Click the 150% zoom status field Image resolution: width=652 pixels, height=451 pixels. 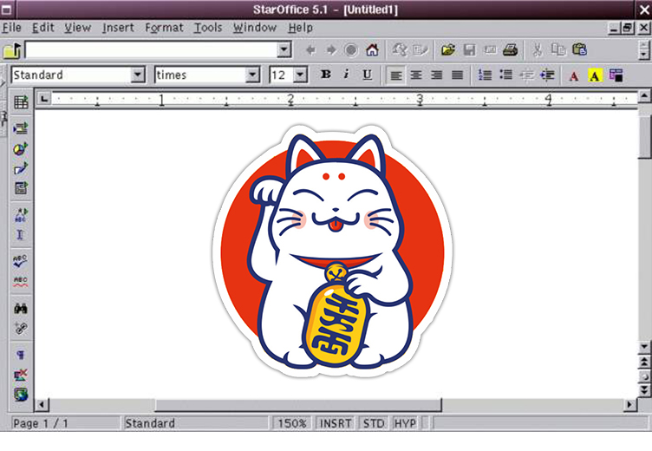292,423
